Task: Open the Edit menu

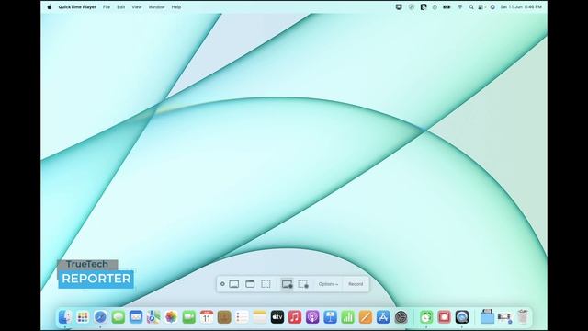Action: point(120,6)
